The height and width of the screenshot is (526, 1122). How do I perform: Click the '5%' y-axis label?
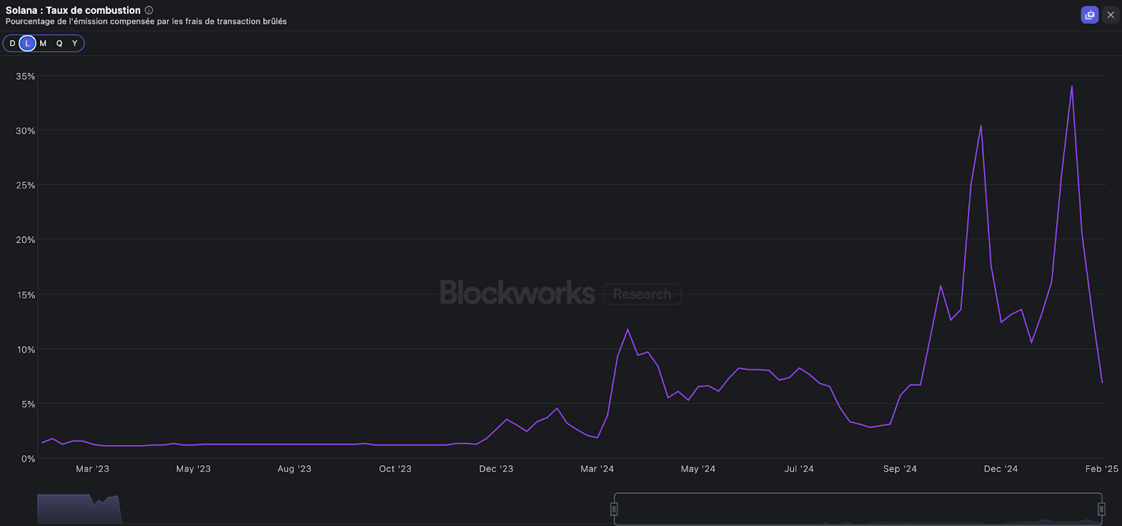(28, 404)
